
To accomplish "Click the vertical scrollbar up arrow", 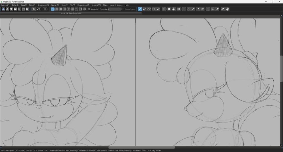I will [281, 16].
